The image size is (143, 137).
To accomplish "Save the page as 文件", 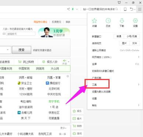I will tap(135, 43).
